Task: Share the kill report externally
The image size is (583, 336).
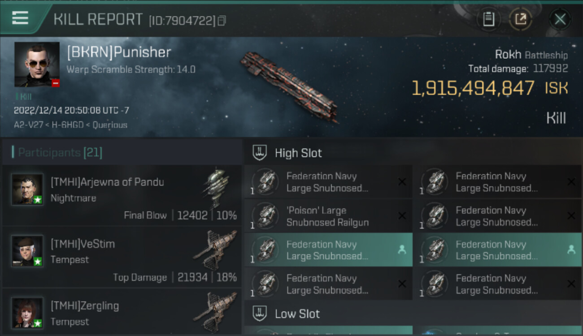Action: coord(521,19)
